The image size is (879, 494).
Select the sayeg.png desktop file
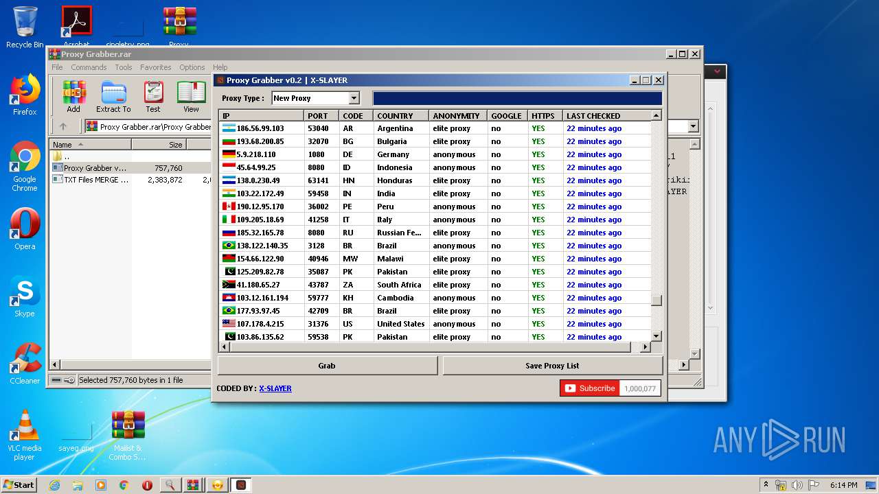[76, 435]
